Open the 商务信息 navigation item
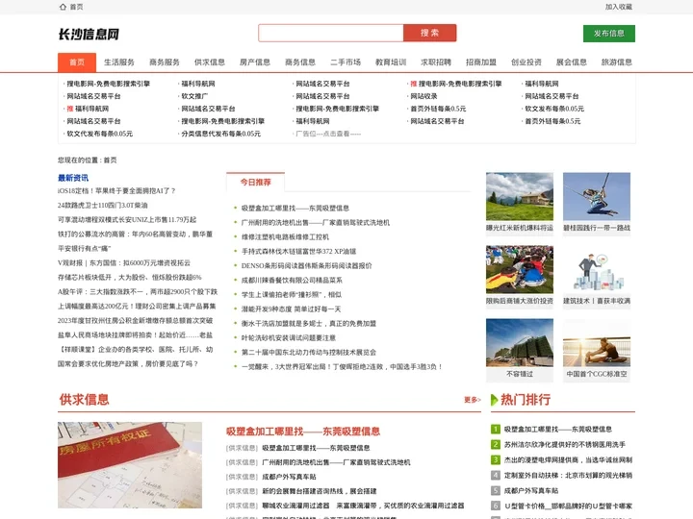Viewport: 693px width, 519px height. click(x=300, y=62)
